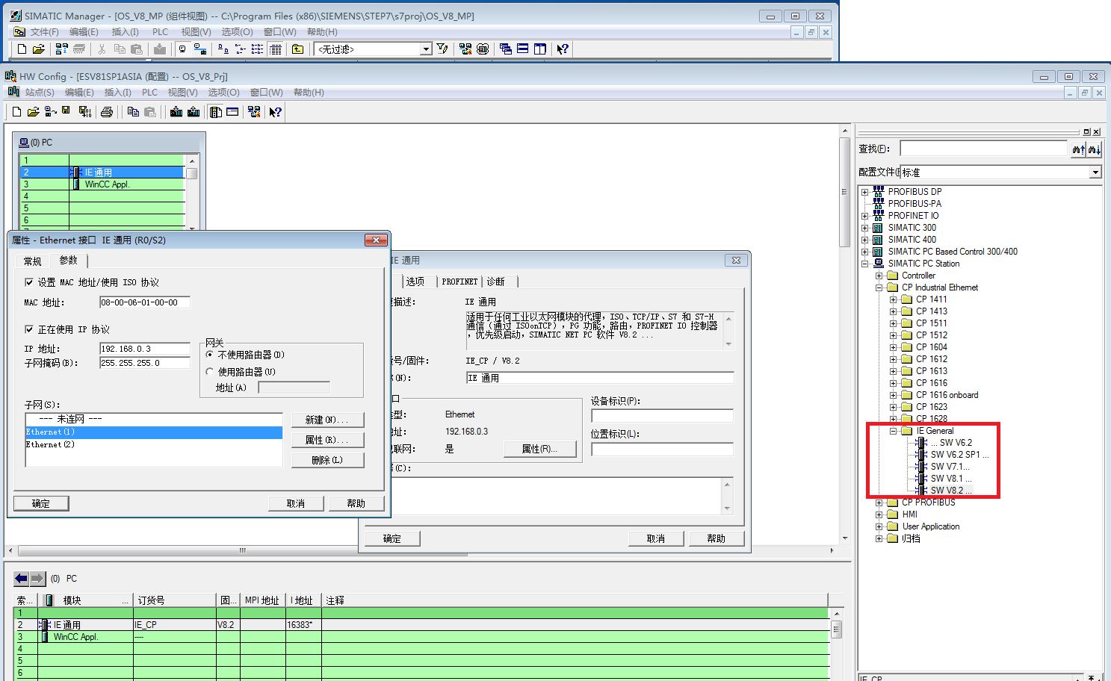
Task: Click the catalog Find search field
Action: [984, 149]
